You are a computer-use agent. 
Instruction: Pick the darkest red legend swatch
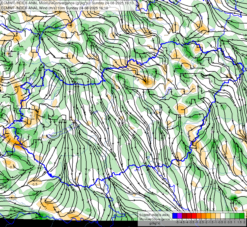[184, 216]
